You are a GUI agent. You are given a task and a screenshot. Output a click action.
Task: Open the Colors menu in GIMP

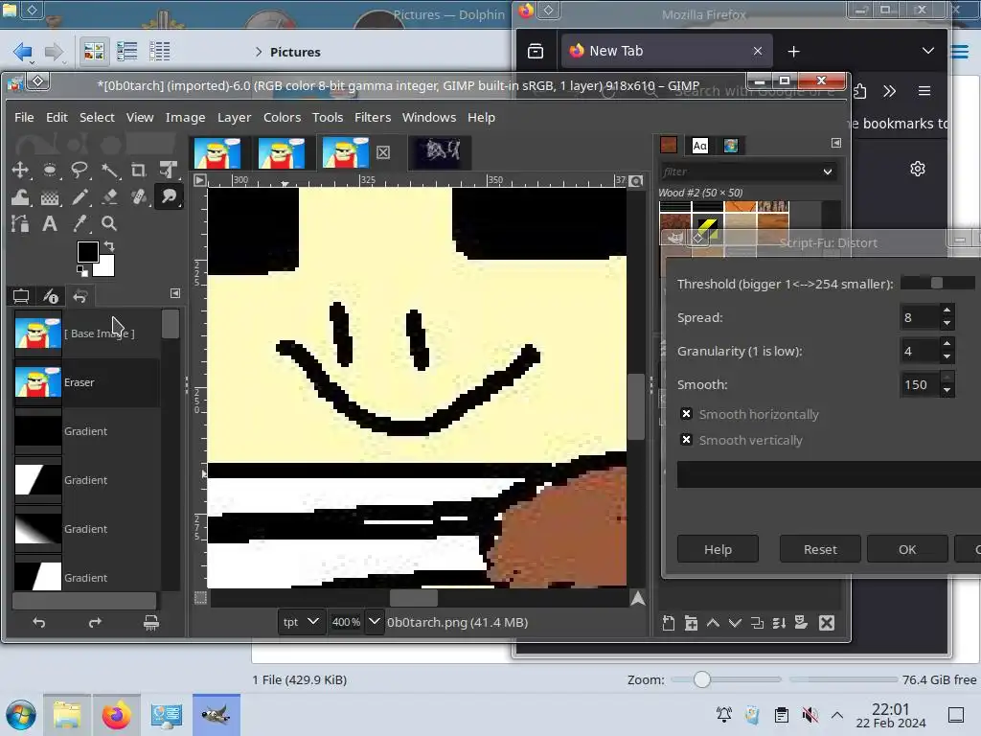(x=282, y=117)
